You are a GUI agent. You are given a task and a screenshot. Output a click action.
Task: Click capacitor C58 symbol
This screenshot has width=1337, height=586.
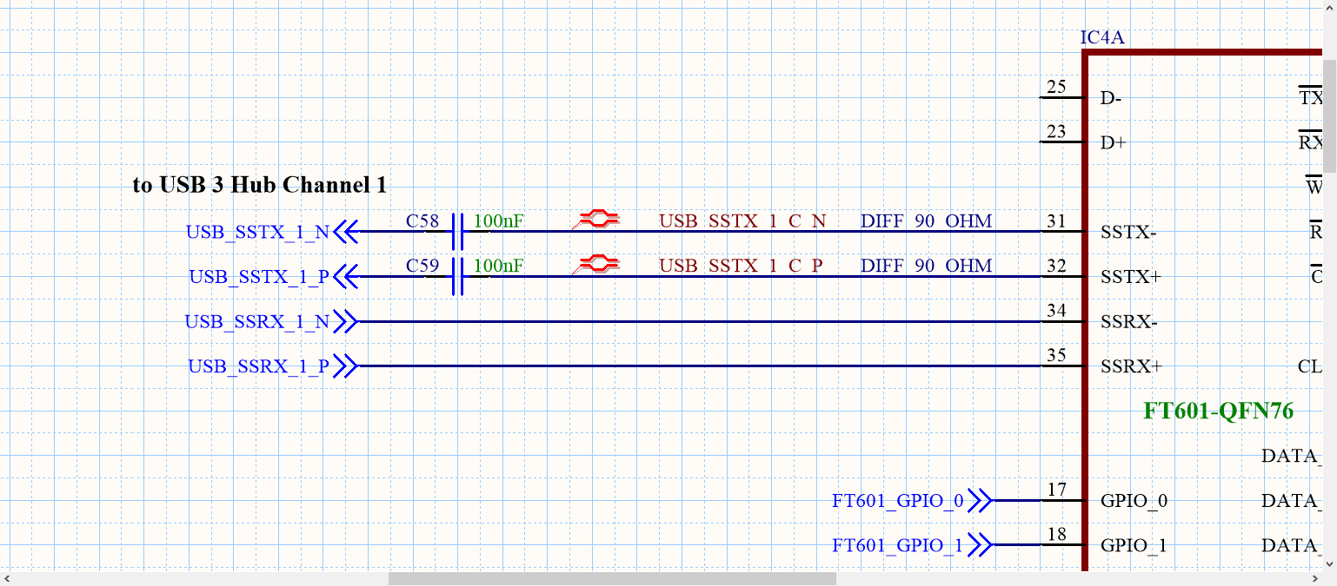(458, 232)
